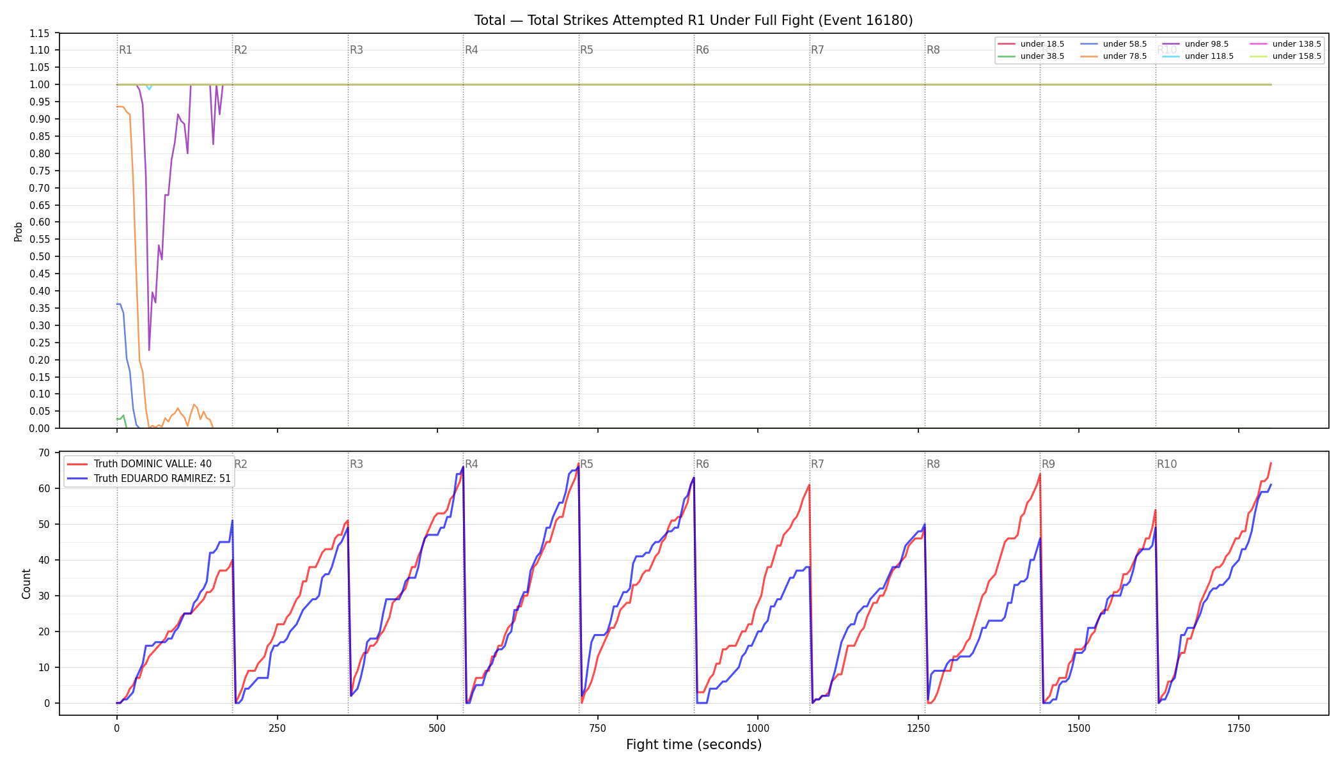Click the R4 marker in the probability chart
The width and height of the screenshot is (1343, 767).
coord(471,50)
